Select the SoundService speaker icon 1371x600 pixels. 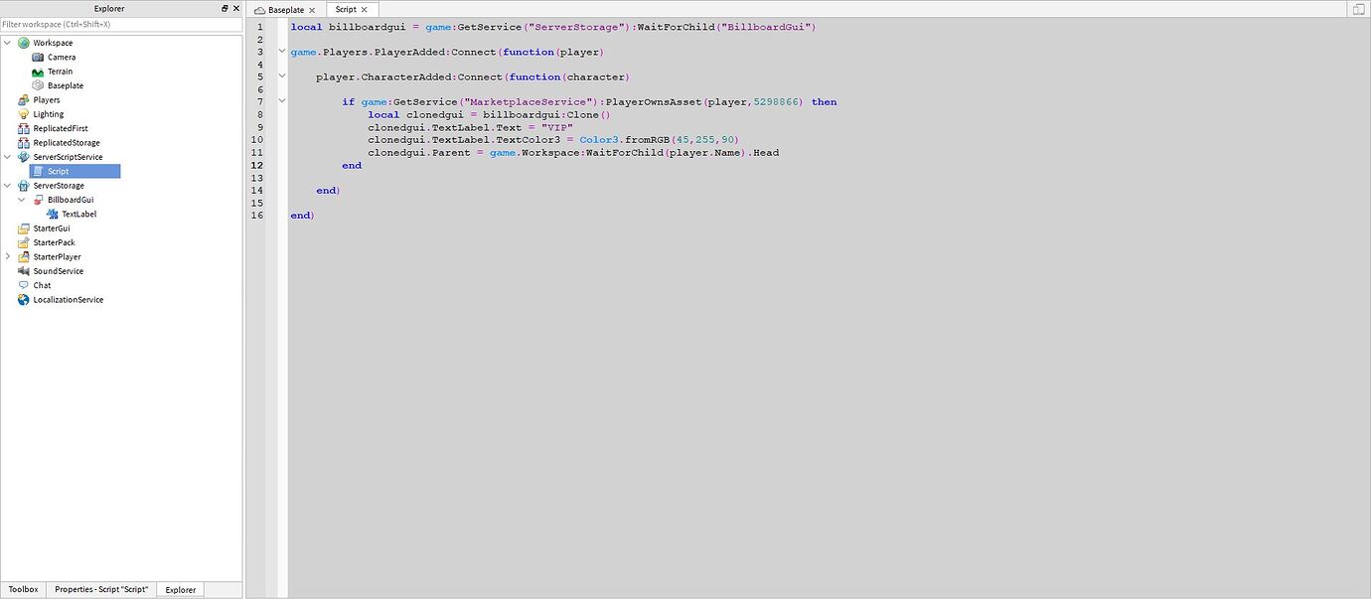coord(23,270)
